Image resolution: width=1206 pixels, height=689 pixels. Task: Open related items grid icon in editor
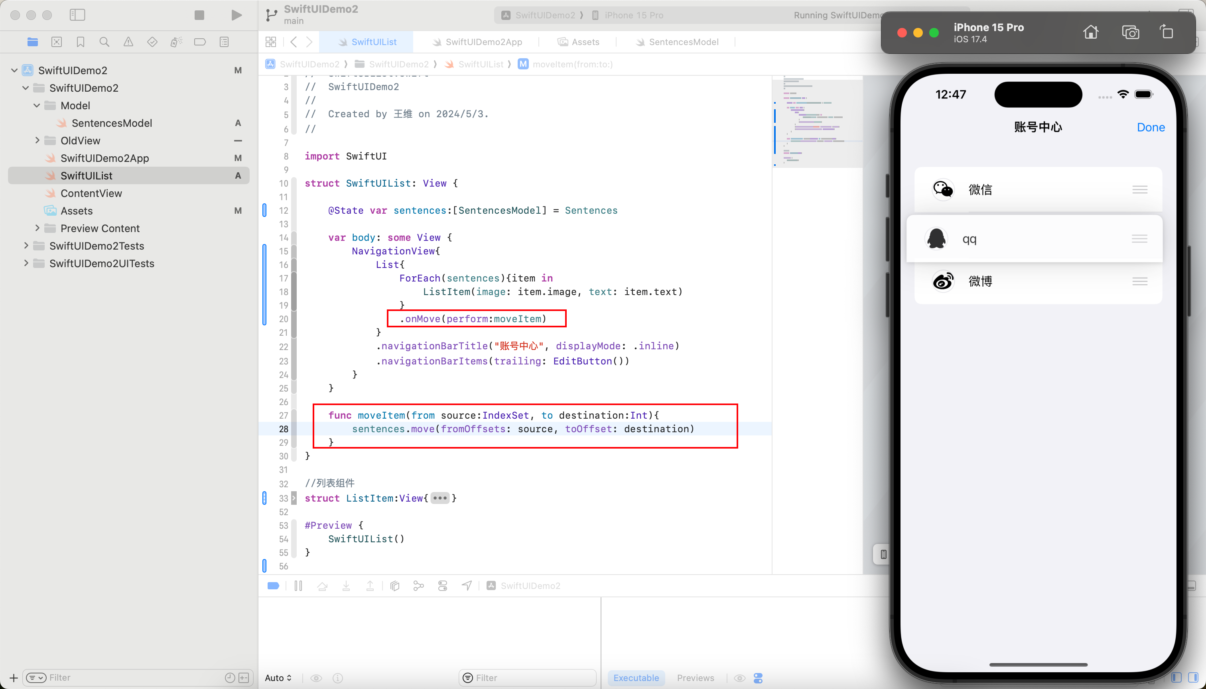click(x=271, y=42)
